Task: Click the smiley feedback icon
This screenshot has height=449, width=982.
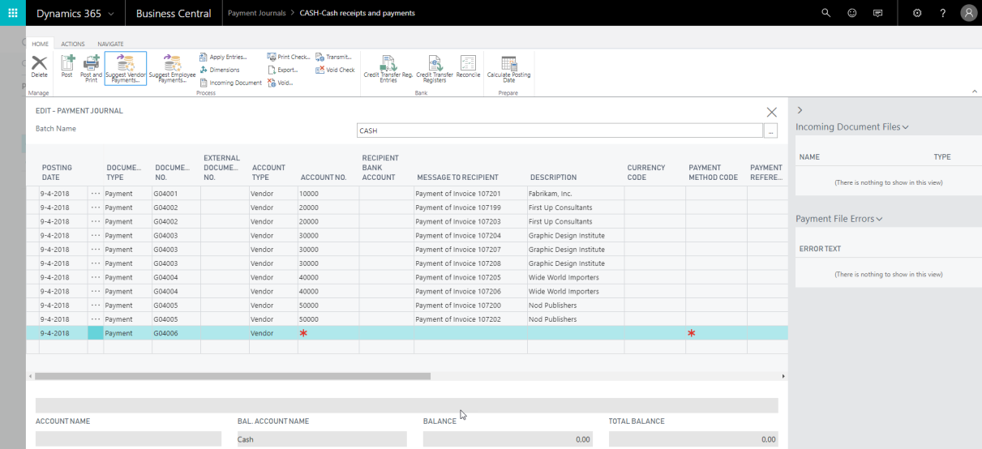Action: tap(851, 13)
